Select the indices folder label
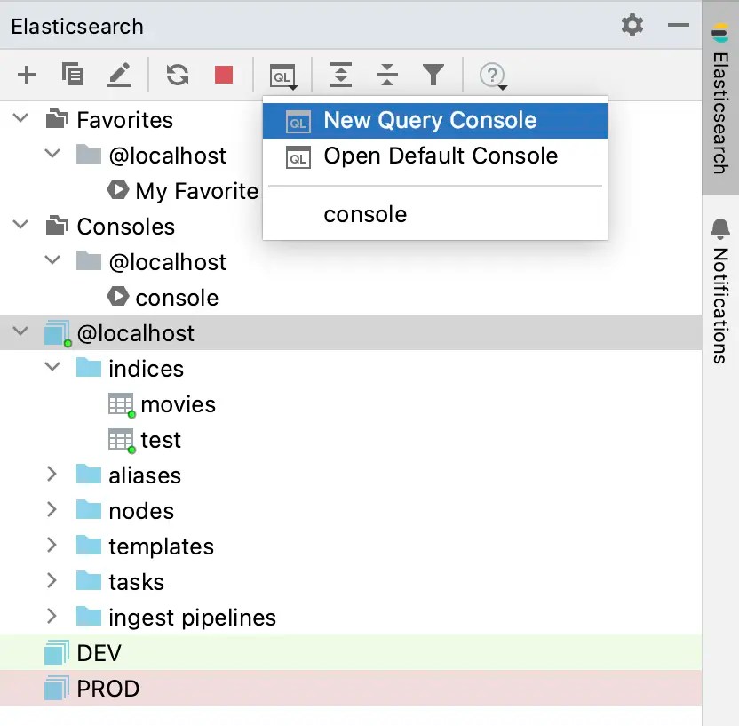739x726 pixels. coord(146,369)
